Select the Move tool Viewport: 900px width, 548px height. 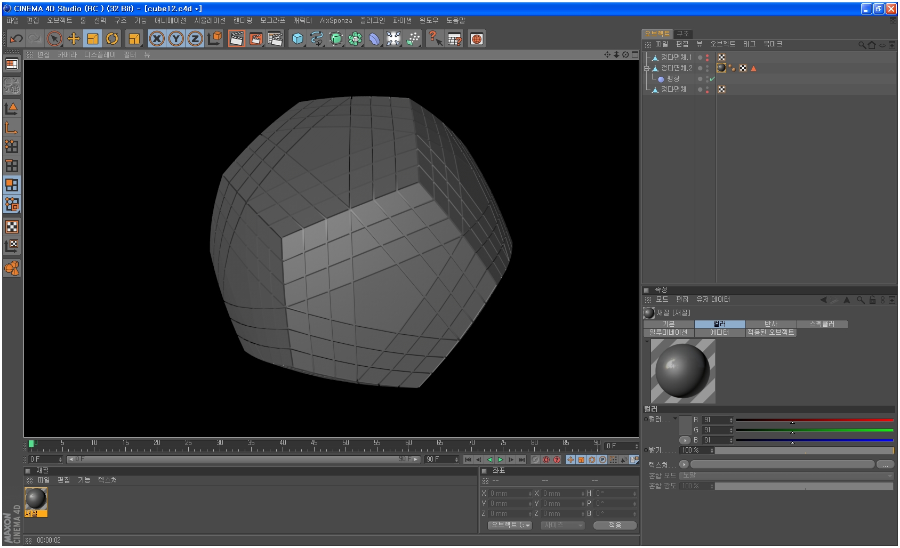click(74, 38)
